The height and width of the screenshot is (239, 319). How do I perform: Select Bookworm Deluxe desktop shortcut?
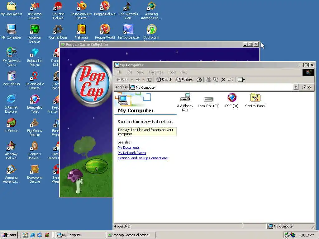click(x=35, y=174)
